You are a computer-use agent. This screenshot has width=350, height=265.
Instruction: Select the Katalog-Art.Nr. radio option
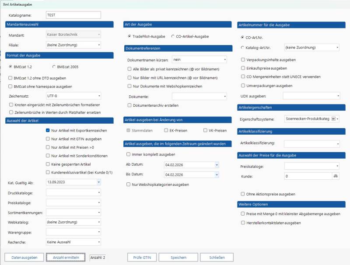pos(243,47)
